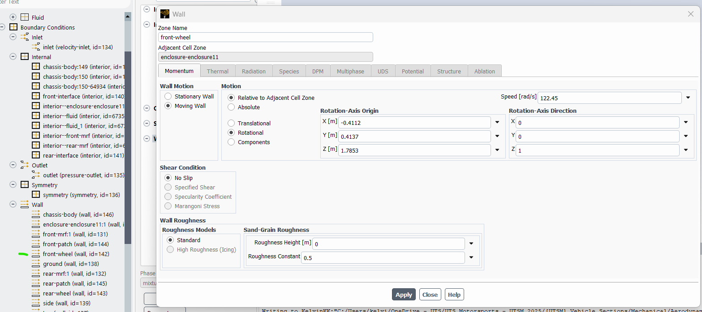Click the rear-patch wall icon
Viewport: 702px width, 312px height.
(36, 283)
